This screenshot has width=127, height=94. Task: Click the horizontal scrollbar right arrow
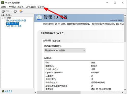pos(122,92)
